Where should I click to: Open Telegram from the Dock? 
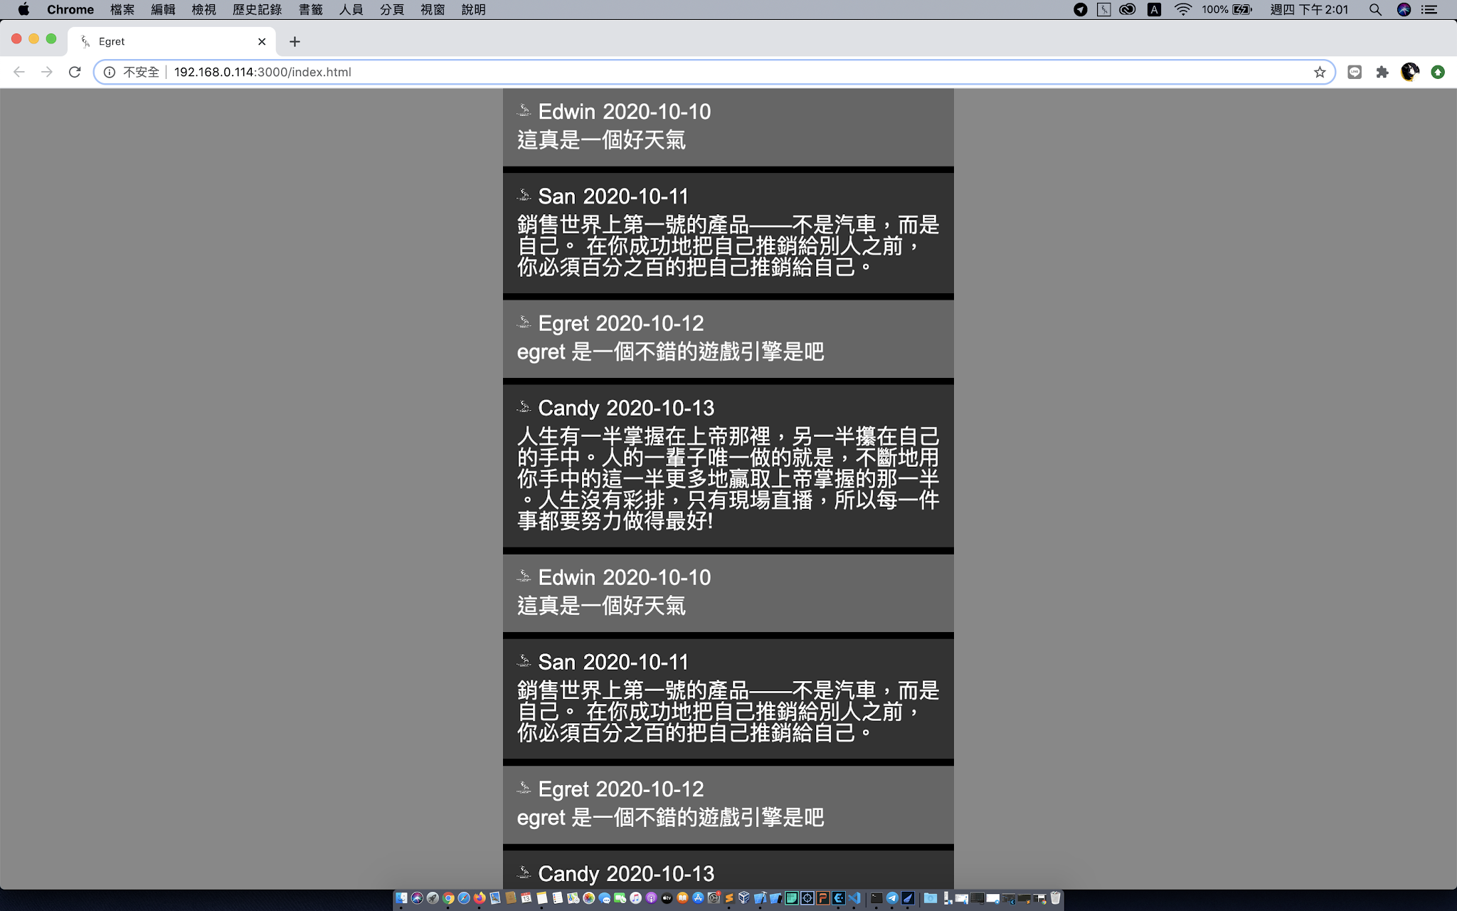pos(891,900)
